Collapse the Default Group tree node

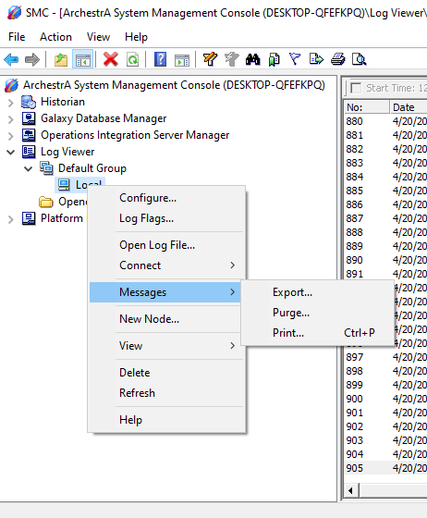pyautogui.click(x=29, y=168)
